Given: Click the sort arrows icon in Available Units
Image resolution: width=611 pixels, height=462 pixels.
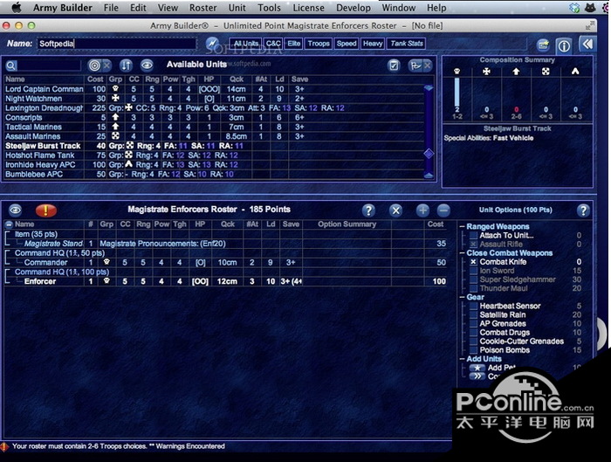Looking at the screenshot, I should (x=126, y=66).
